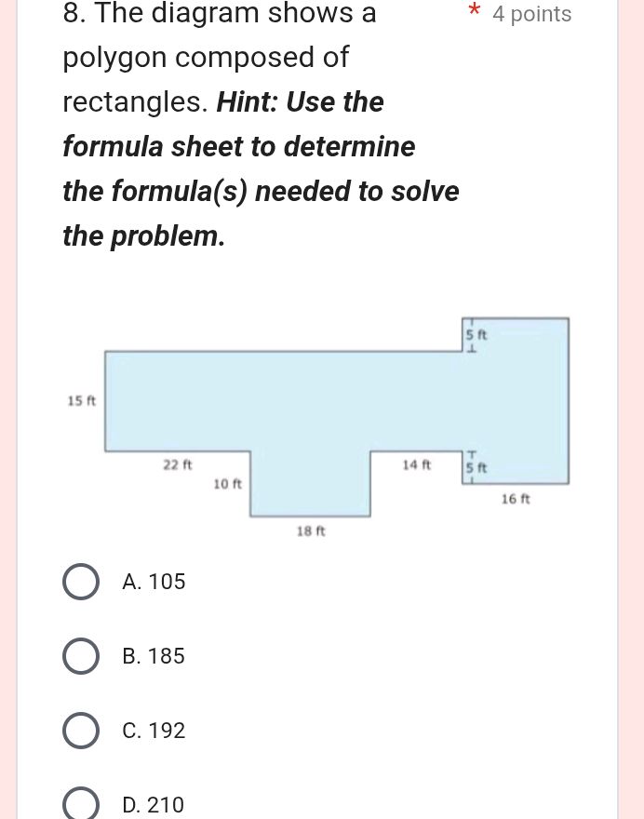Click the "4 points" score indicator
644x819 pixels.
coord(531,14)
